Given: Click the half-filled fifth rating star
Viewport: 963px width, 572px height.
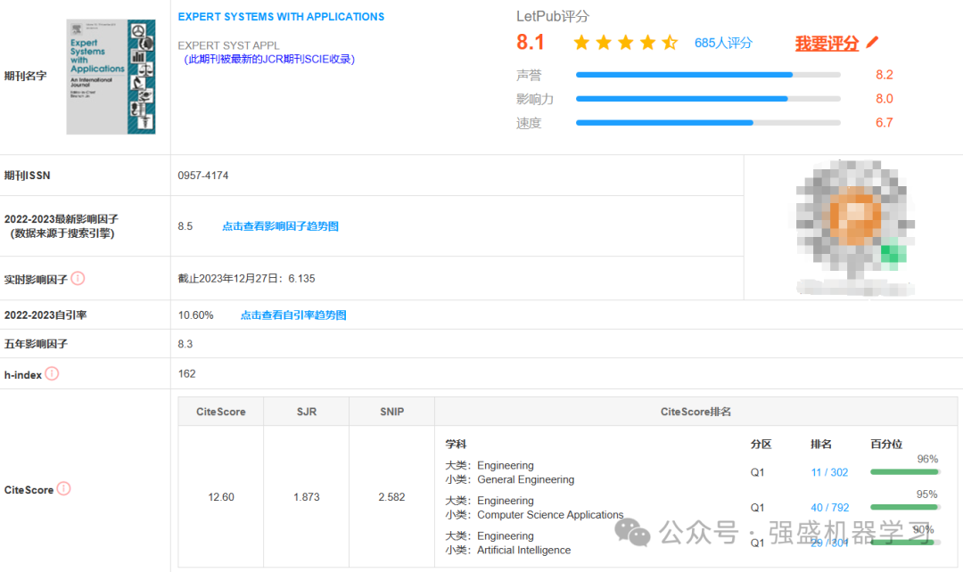Looking at the screenshot, I should click(670, 43).
